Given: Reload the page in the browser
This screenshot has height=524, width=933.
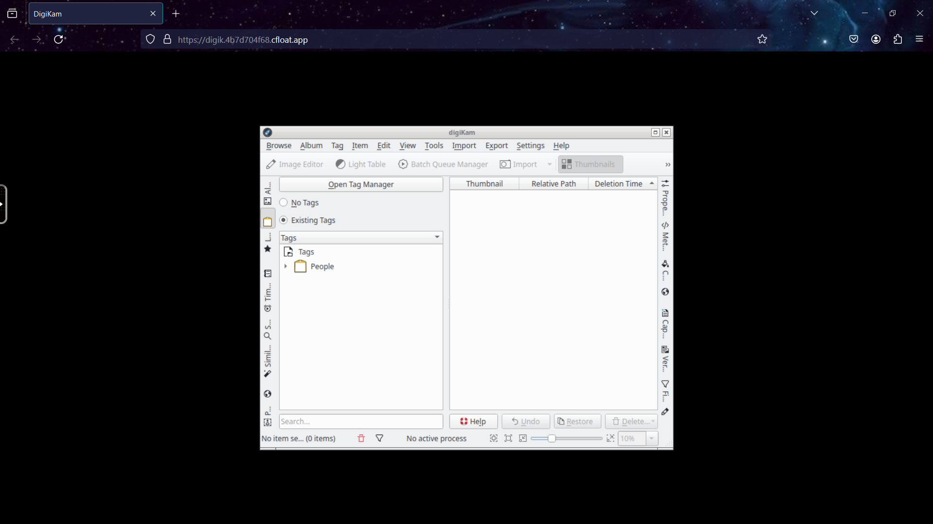Looking at the screenshot, I should (x=59, y=39).
